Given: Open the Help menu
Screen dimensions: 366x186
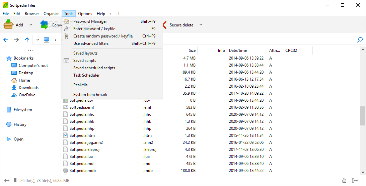Looking at the screenshot, I should pyautogui.click(x=101, y=14).
